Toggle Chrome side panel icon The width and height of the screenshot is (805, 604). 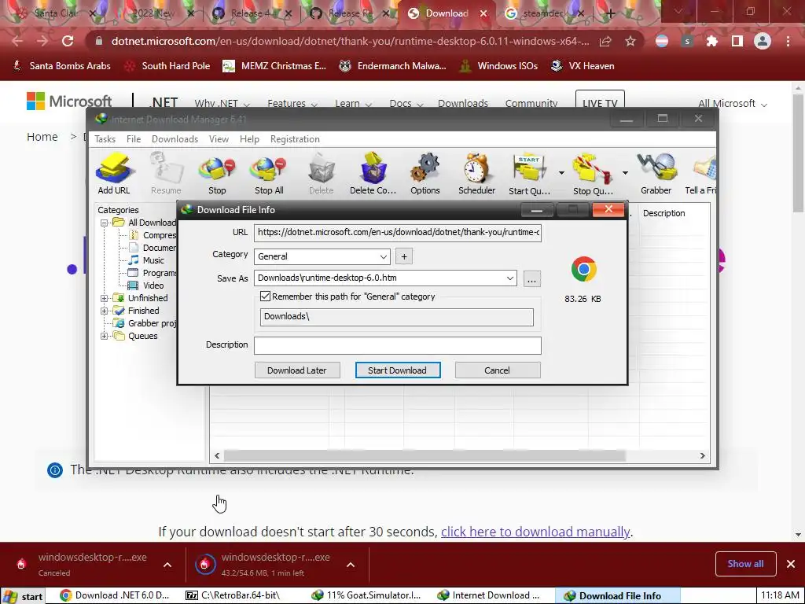[737, 41]
